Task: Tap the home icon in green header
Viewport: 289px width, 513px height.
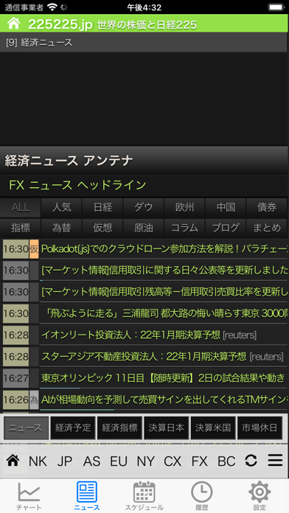Action: click(14, 24)
